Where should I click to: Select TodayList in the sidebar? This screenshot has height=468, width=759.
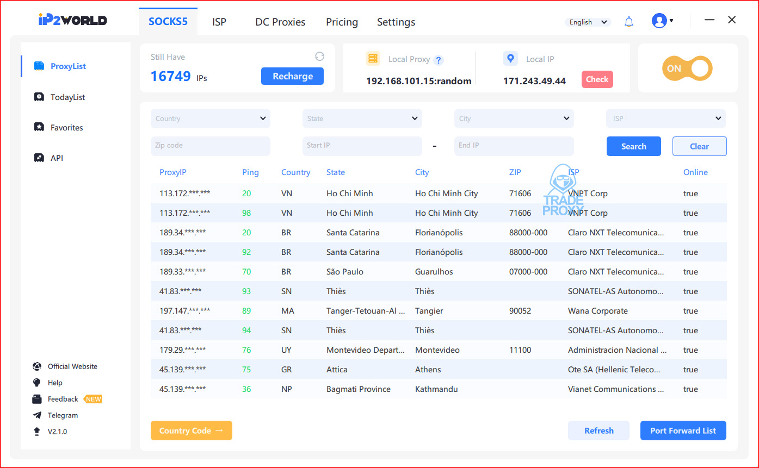[x=68, y=97]
